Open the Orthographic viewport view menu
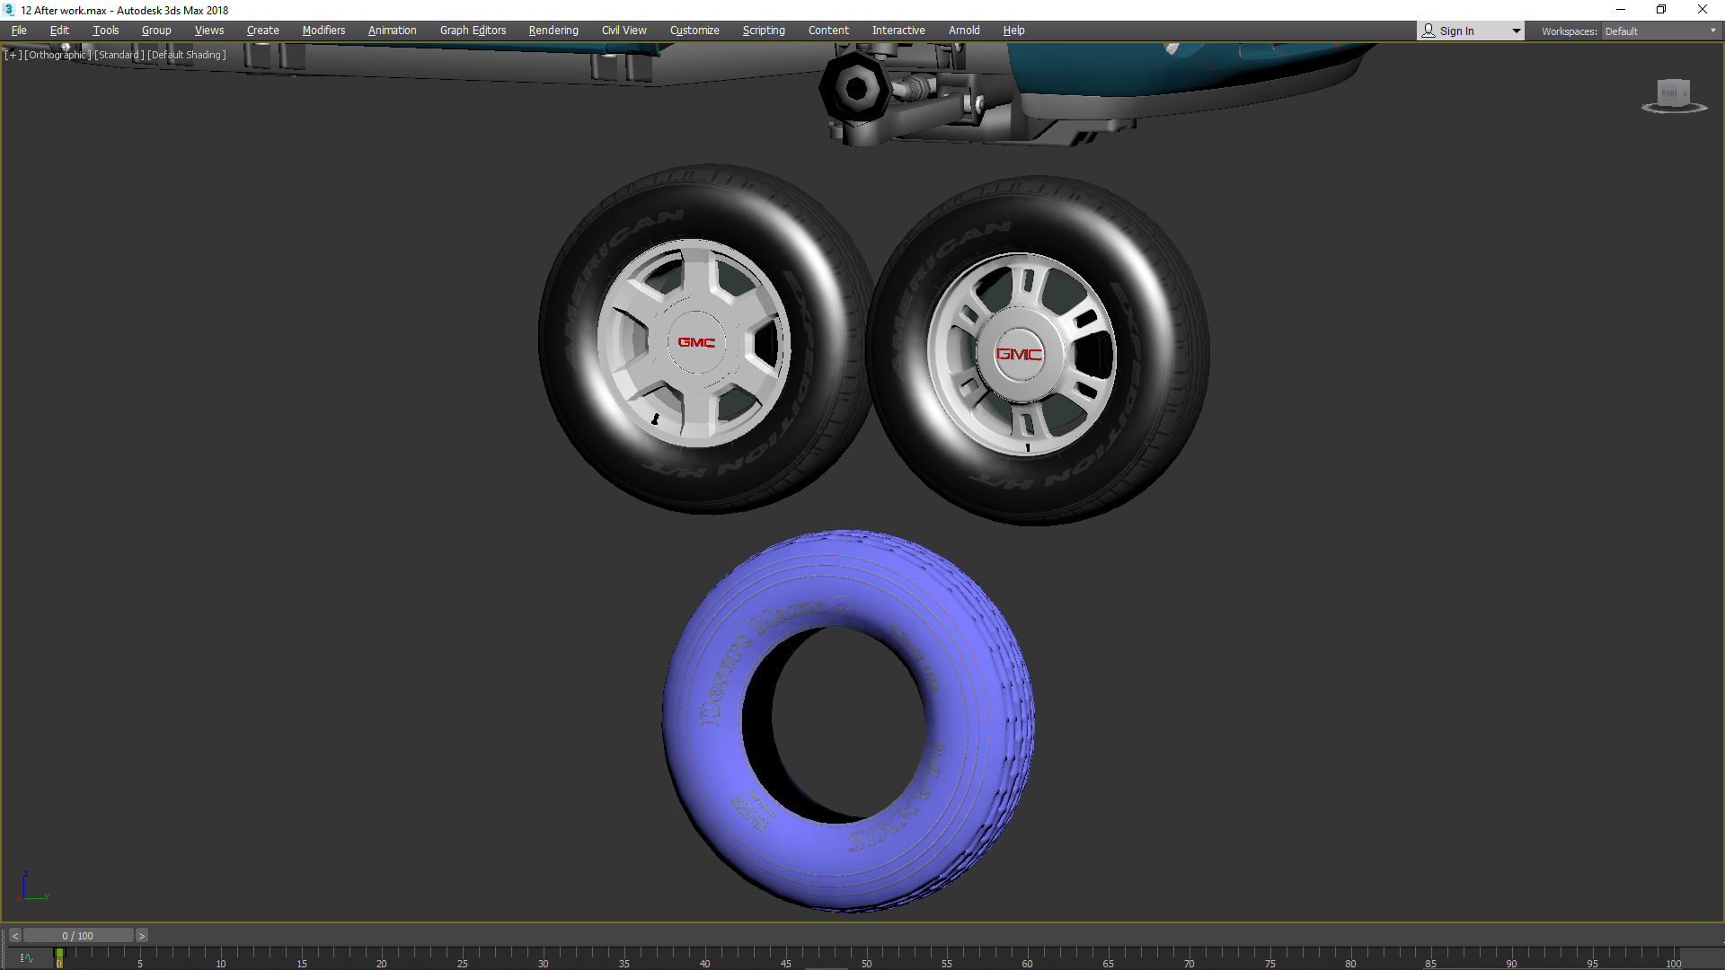Screen dimensions: 1725x970 57,55
